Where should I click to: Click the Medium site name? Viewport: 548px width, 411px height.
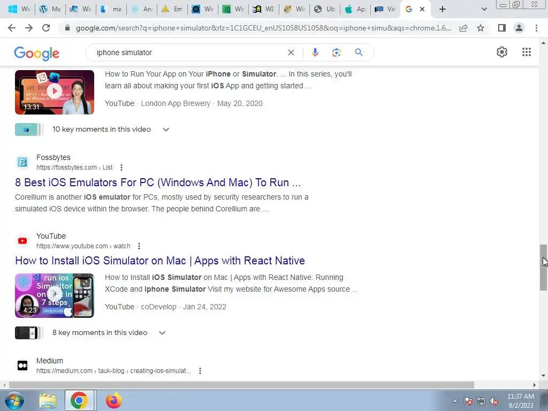coord(50,361)
